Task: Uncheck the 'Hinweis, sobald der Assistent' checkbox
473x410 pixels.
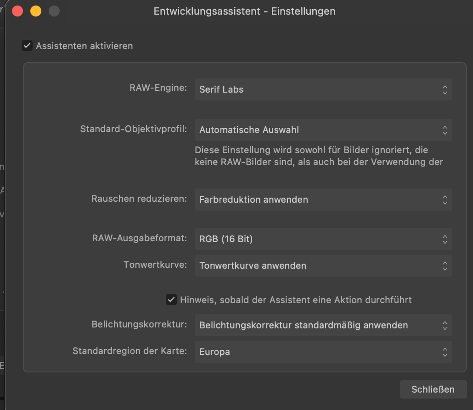Action: (171, 300)
